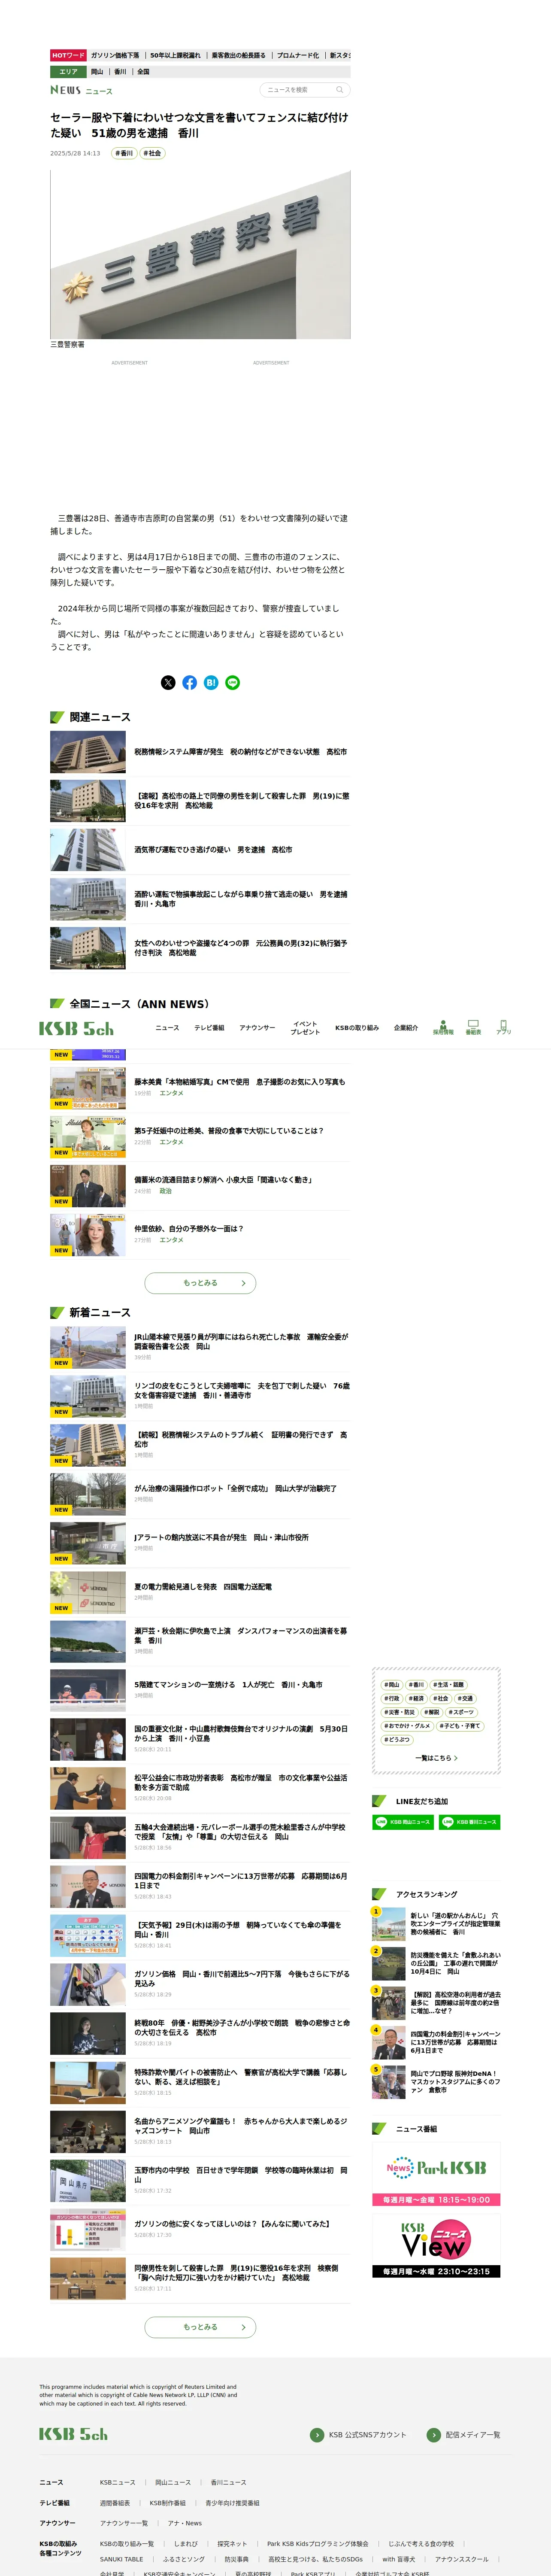Select the #災害・防災 tag in the sidebar
This screenshot has width=551, height=2576.
pos(399,1712)
